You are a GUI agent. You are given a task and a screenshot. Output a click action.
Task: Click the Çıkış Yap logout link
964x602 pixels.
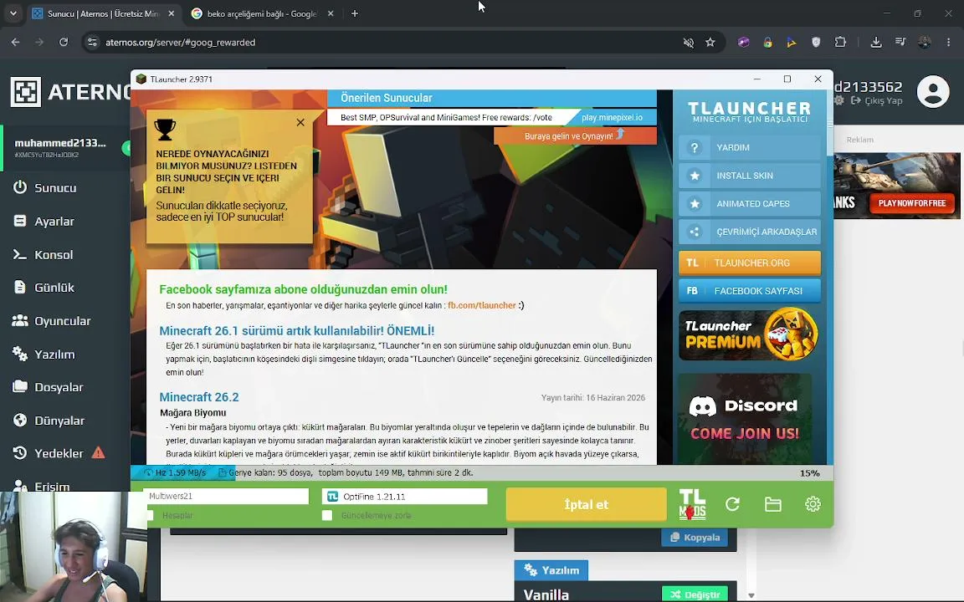pos(877,100)
